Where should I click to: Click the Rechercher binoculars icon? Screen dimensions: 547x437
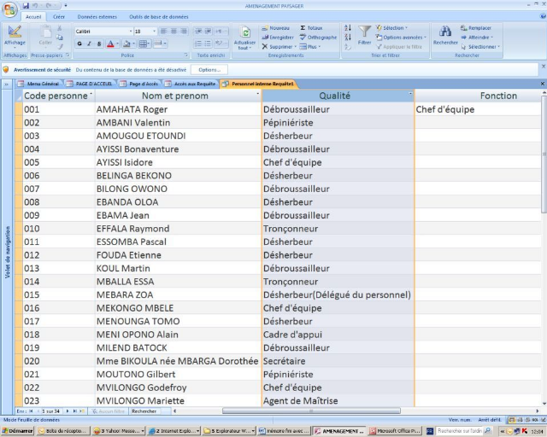pos(444,32)
